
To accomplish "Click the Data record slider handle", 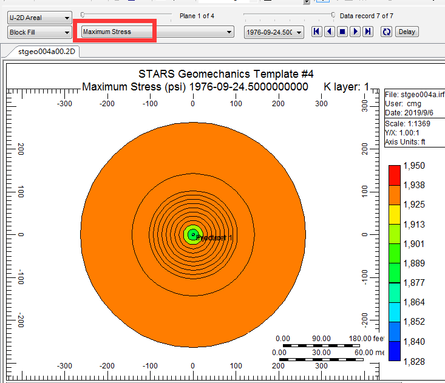I will coord(333,15).
